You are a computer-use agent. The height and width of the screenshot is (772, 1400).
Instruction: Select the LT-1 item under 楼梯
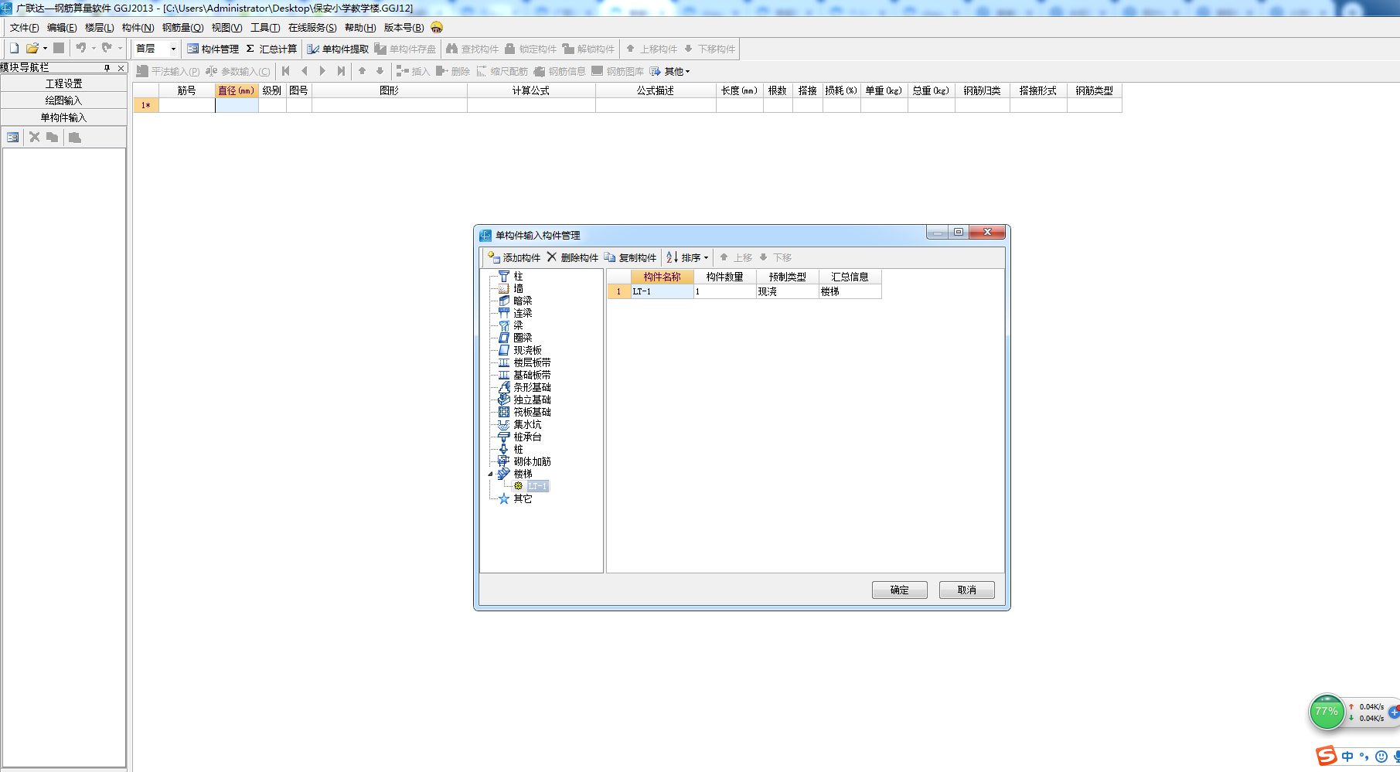537,486
